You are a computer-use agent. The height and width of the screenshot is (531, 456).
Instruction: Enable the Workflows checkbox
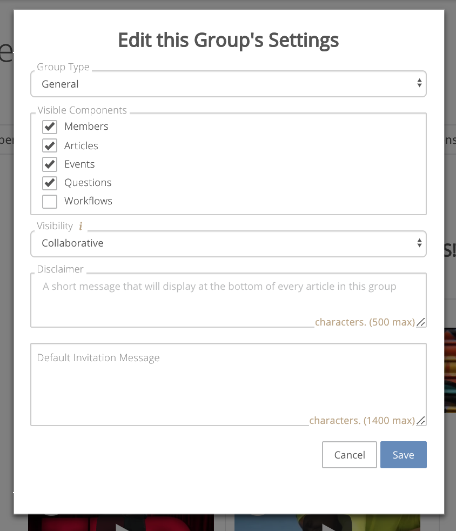click(50, 202)
